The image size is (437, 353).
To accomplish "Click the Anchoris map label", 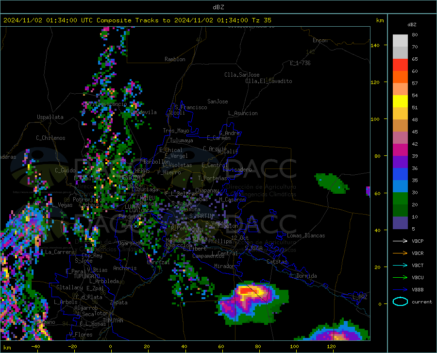I will [x=125, y=268].
